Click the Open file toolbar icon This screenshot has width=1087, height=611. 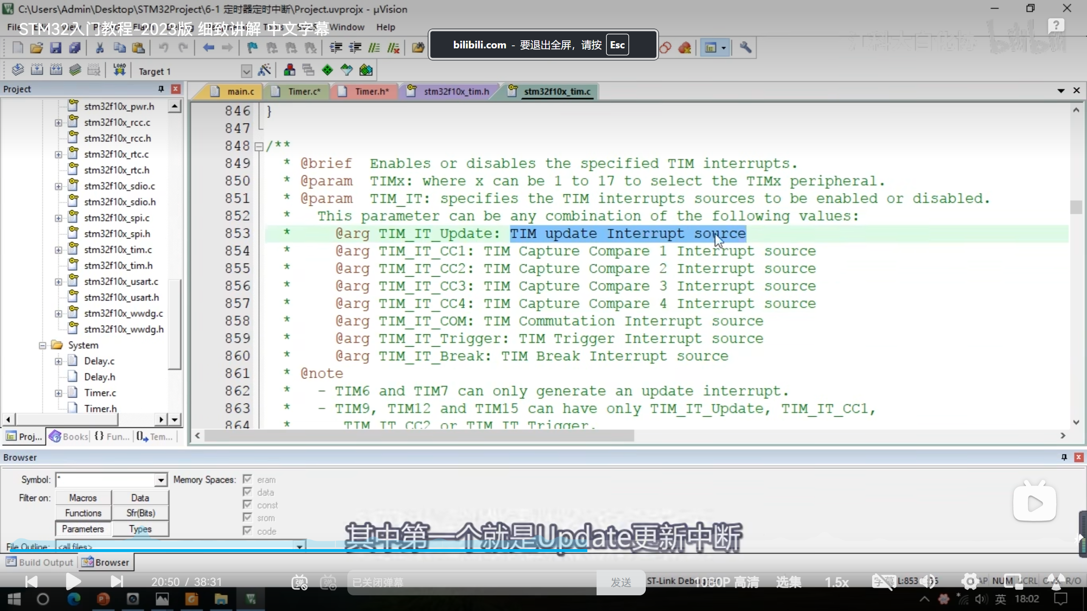point(37,48)
